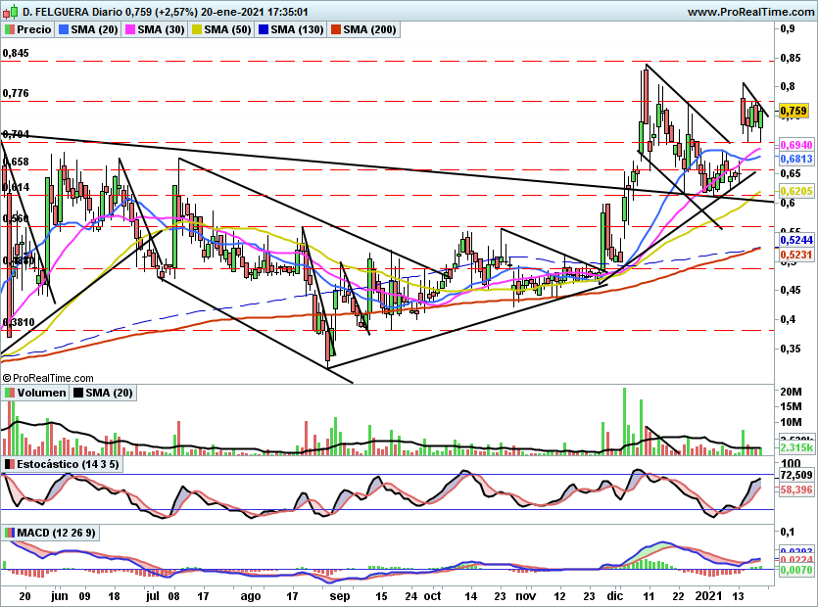Open the Precio legend button

click(x=28, y=29)
